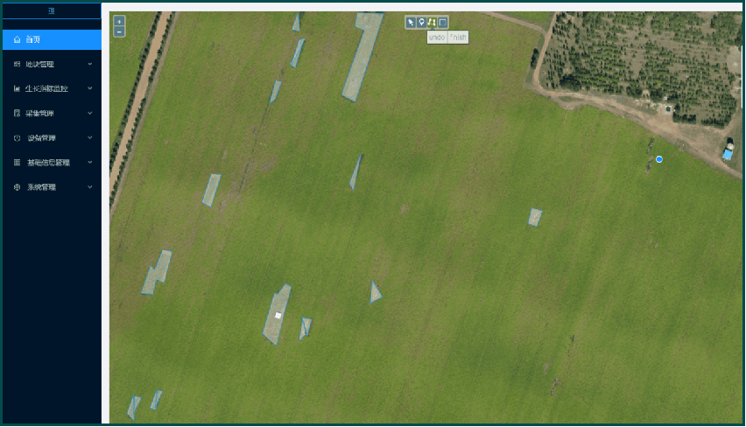Expand the 基础信息管理 submenu chevron

coord(90,162)
